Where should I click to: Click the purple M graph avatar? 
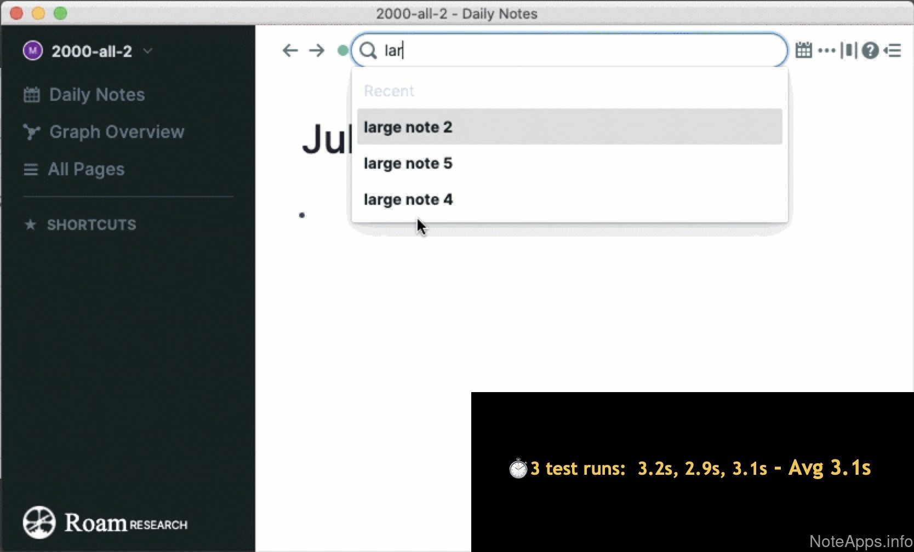click(x=33, y=51)
